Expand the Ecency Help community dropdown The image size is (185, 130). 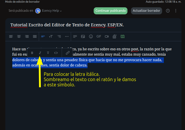[x=52, y=11]
